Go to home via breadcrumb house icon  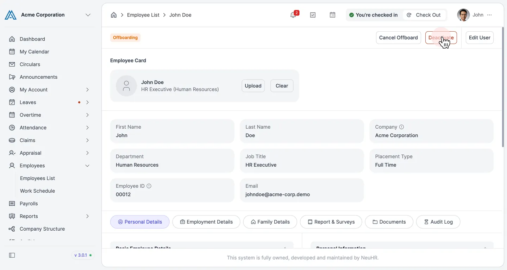(x=114, y=15)
